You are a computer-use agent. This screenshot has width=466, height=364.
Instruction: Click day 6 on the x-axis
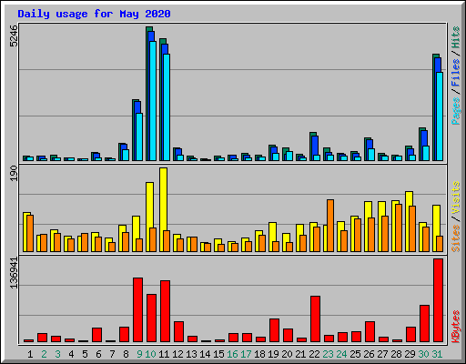(98, 354)
